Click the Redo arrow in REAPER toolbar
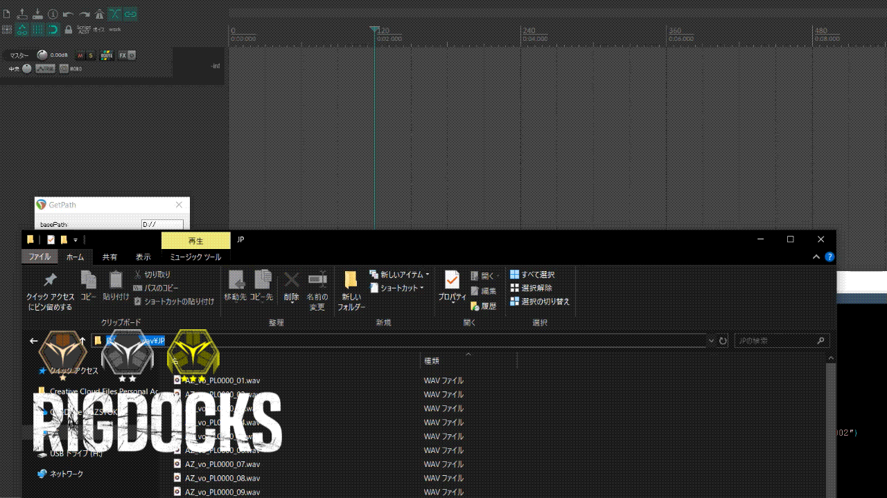The image size is (887, 498). coord(84,14)
